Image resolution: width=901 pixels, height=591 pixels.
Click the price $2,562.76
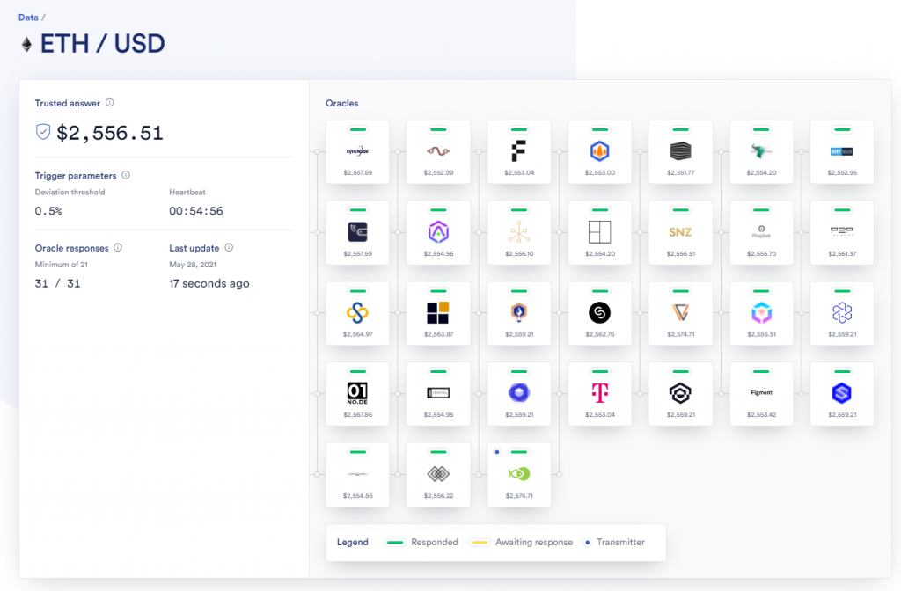(x=600, y=333)
